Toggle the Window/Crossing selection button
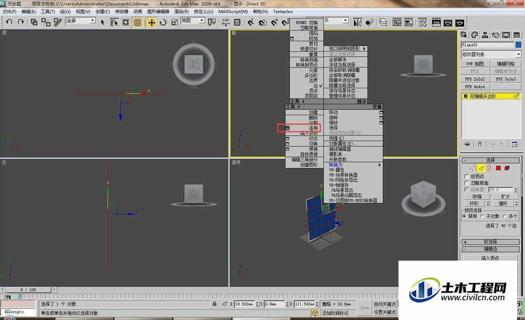Viewport: 525px width, 320px height. [x=137, y=23]
